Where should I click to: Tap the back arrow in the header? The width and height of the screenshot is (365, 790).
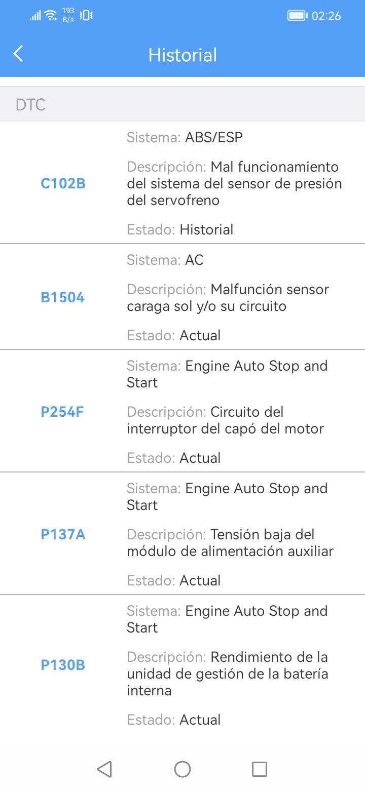tap(18, 54)
